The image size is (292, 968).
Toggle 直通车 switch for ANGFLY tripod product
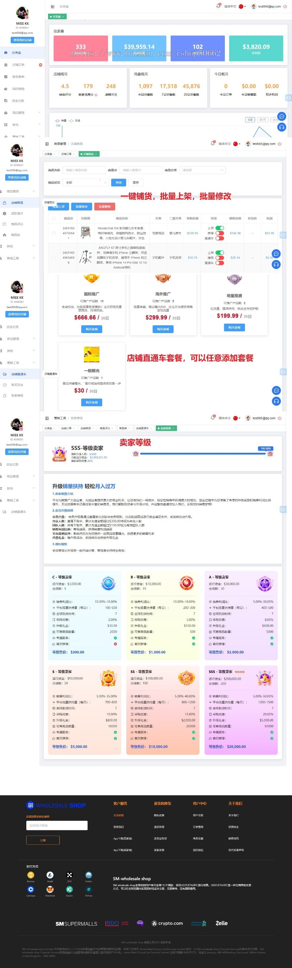pos(220,263)
